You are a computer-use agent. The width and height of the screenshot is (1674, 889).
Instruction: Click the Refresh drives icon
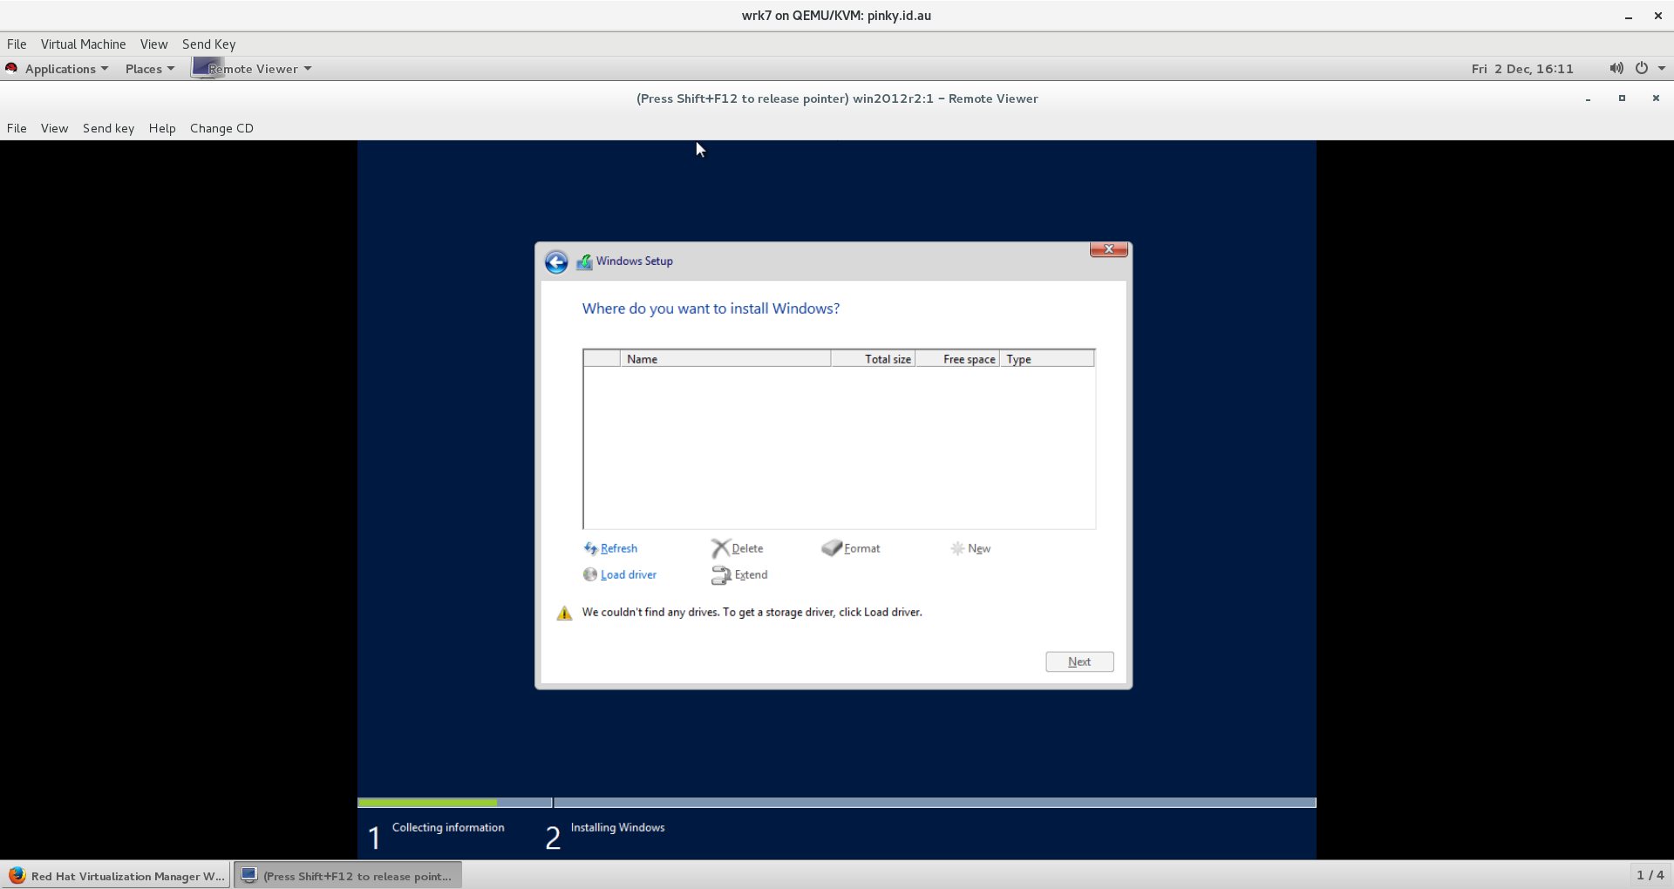(x=590, y=548)
